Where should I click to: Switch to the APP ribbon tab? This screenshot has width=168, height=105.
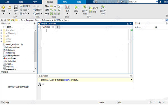pos(35,2)
